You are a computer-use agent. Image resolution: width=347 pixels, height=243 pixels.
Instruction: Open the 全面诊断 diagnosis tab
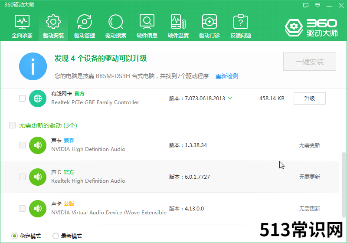pyautogui.click(x=22, y=26)
